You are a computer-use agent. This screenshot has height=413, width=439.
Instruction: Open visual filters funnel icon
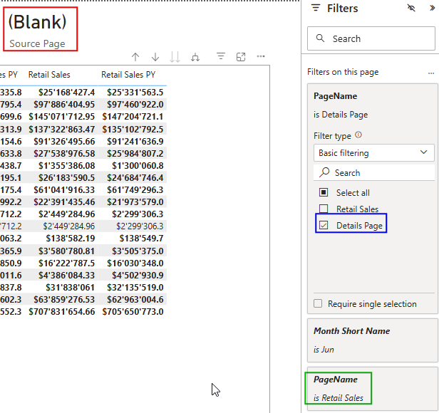221,57
